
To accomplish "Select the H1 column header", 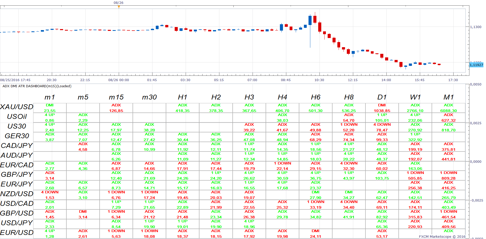I will pos(183,97).
